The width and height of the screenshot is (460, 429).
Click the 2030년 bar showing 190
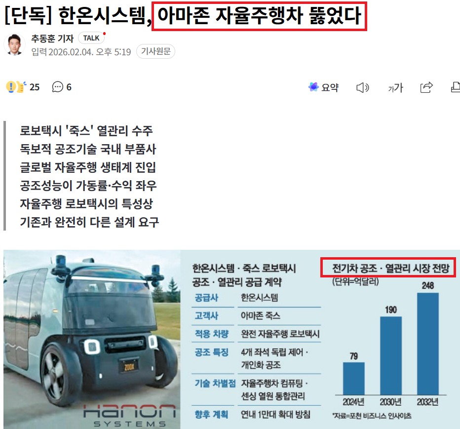pyautogui.click(x=390, y=354)
